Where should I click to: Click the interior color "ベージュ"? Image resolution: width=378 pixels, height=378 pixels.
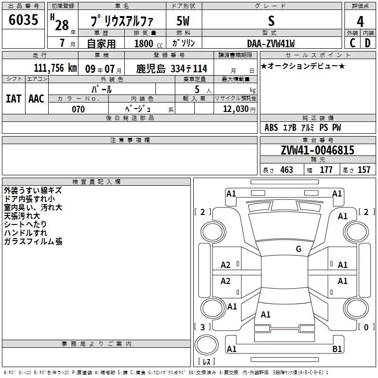tap(138, 109)
